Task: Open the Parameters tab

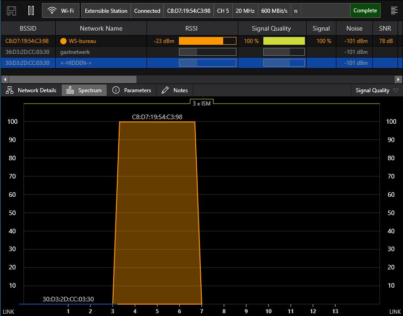Action: (132, 90)
